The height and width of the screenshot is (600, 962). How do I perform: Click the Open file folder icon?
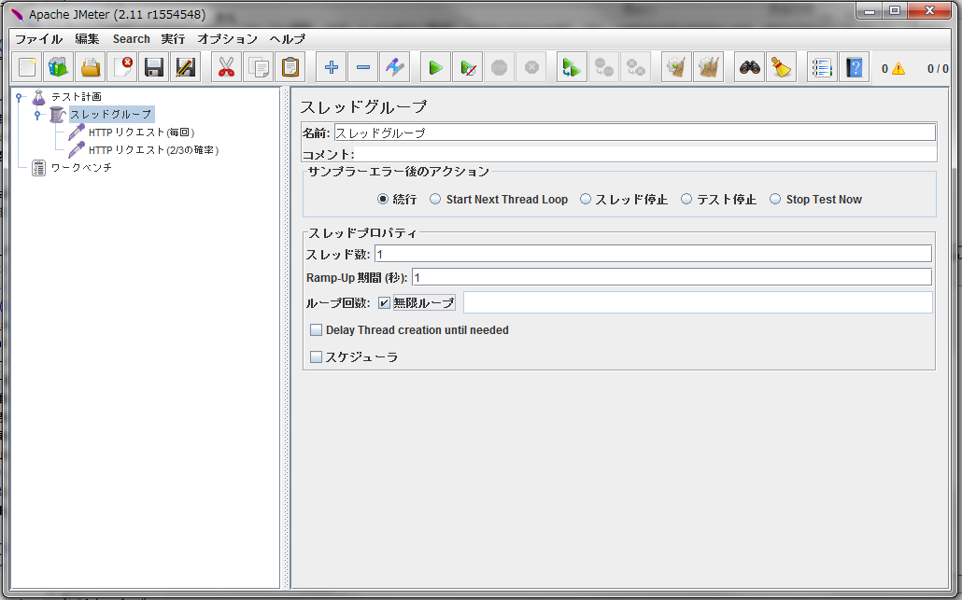pyautogui.click(x=91, y=67)
